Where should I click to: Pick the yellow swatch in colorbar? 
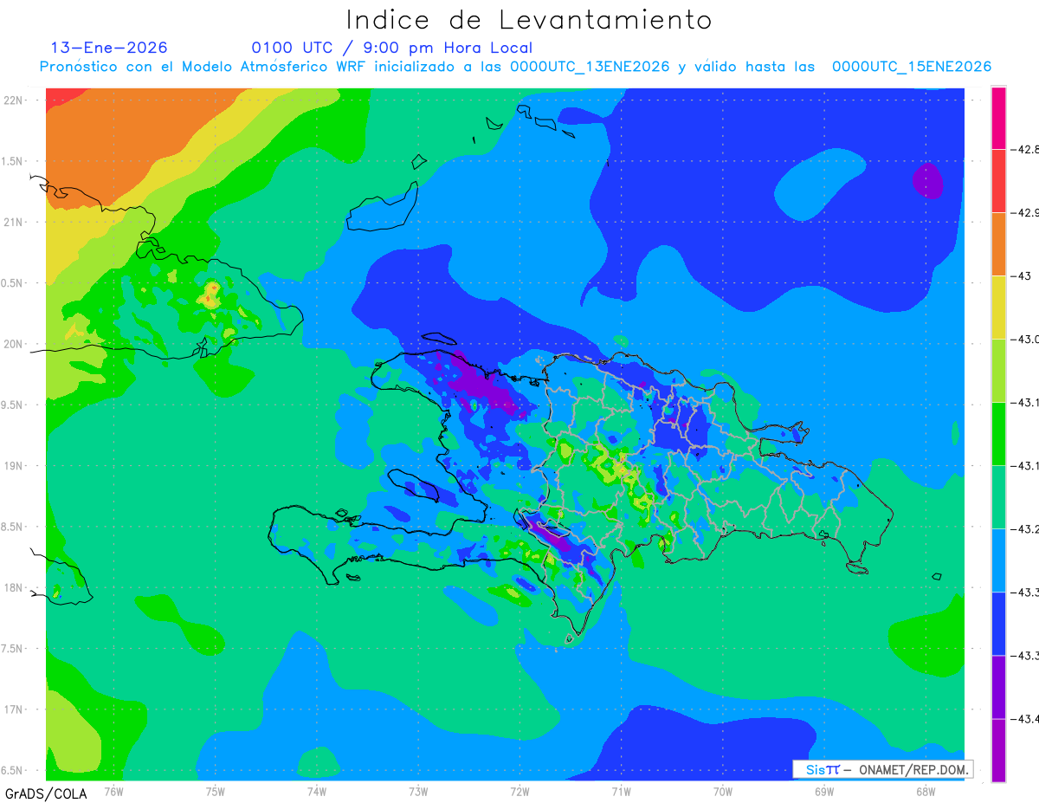tap(998, 307)
